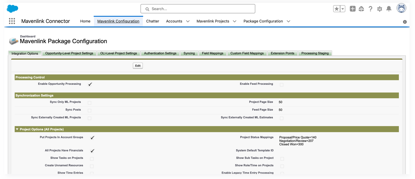Open the Authentication Settings tab
This screenshot has height=179, width=415.
coord(160,53)
